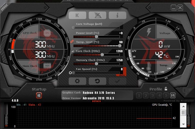Click the Min. : 41 reading
Viewport: 195px width, 129px height.
click(x=22, y=105)
